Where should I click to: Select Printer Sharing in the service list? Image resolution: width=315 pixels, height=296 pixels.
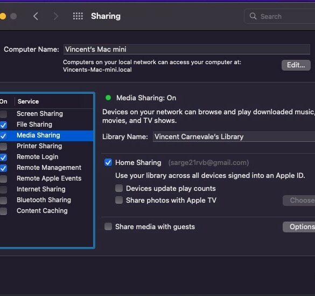point(46,146)
